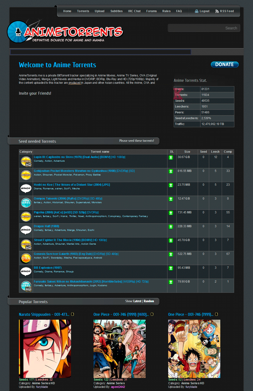
Task: Click ring icon next to One Piece Hi10 title
Action: pos(152,314)
